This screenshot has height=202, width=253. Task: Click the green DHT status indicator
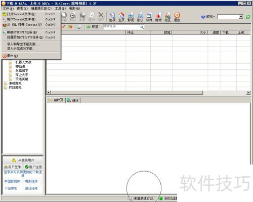(x=161, y=198)
